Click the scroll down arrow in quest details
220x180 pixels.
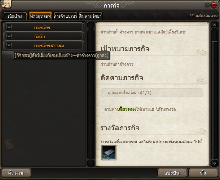(215, 163)
